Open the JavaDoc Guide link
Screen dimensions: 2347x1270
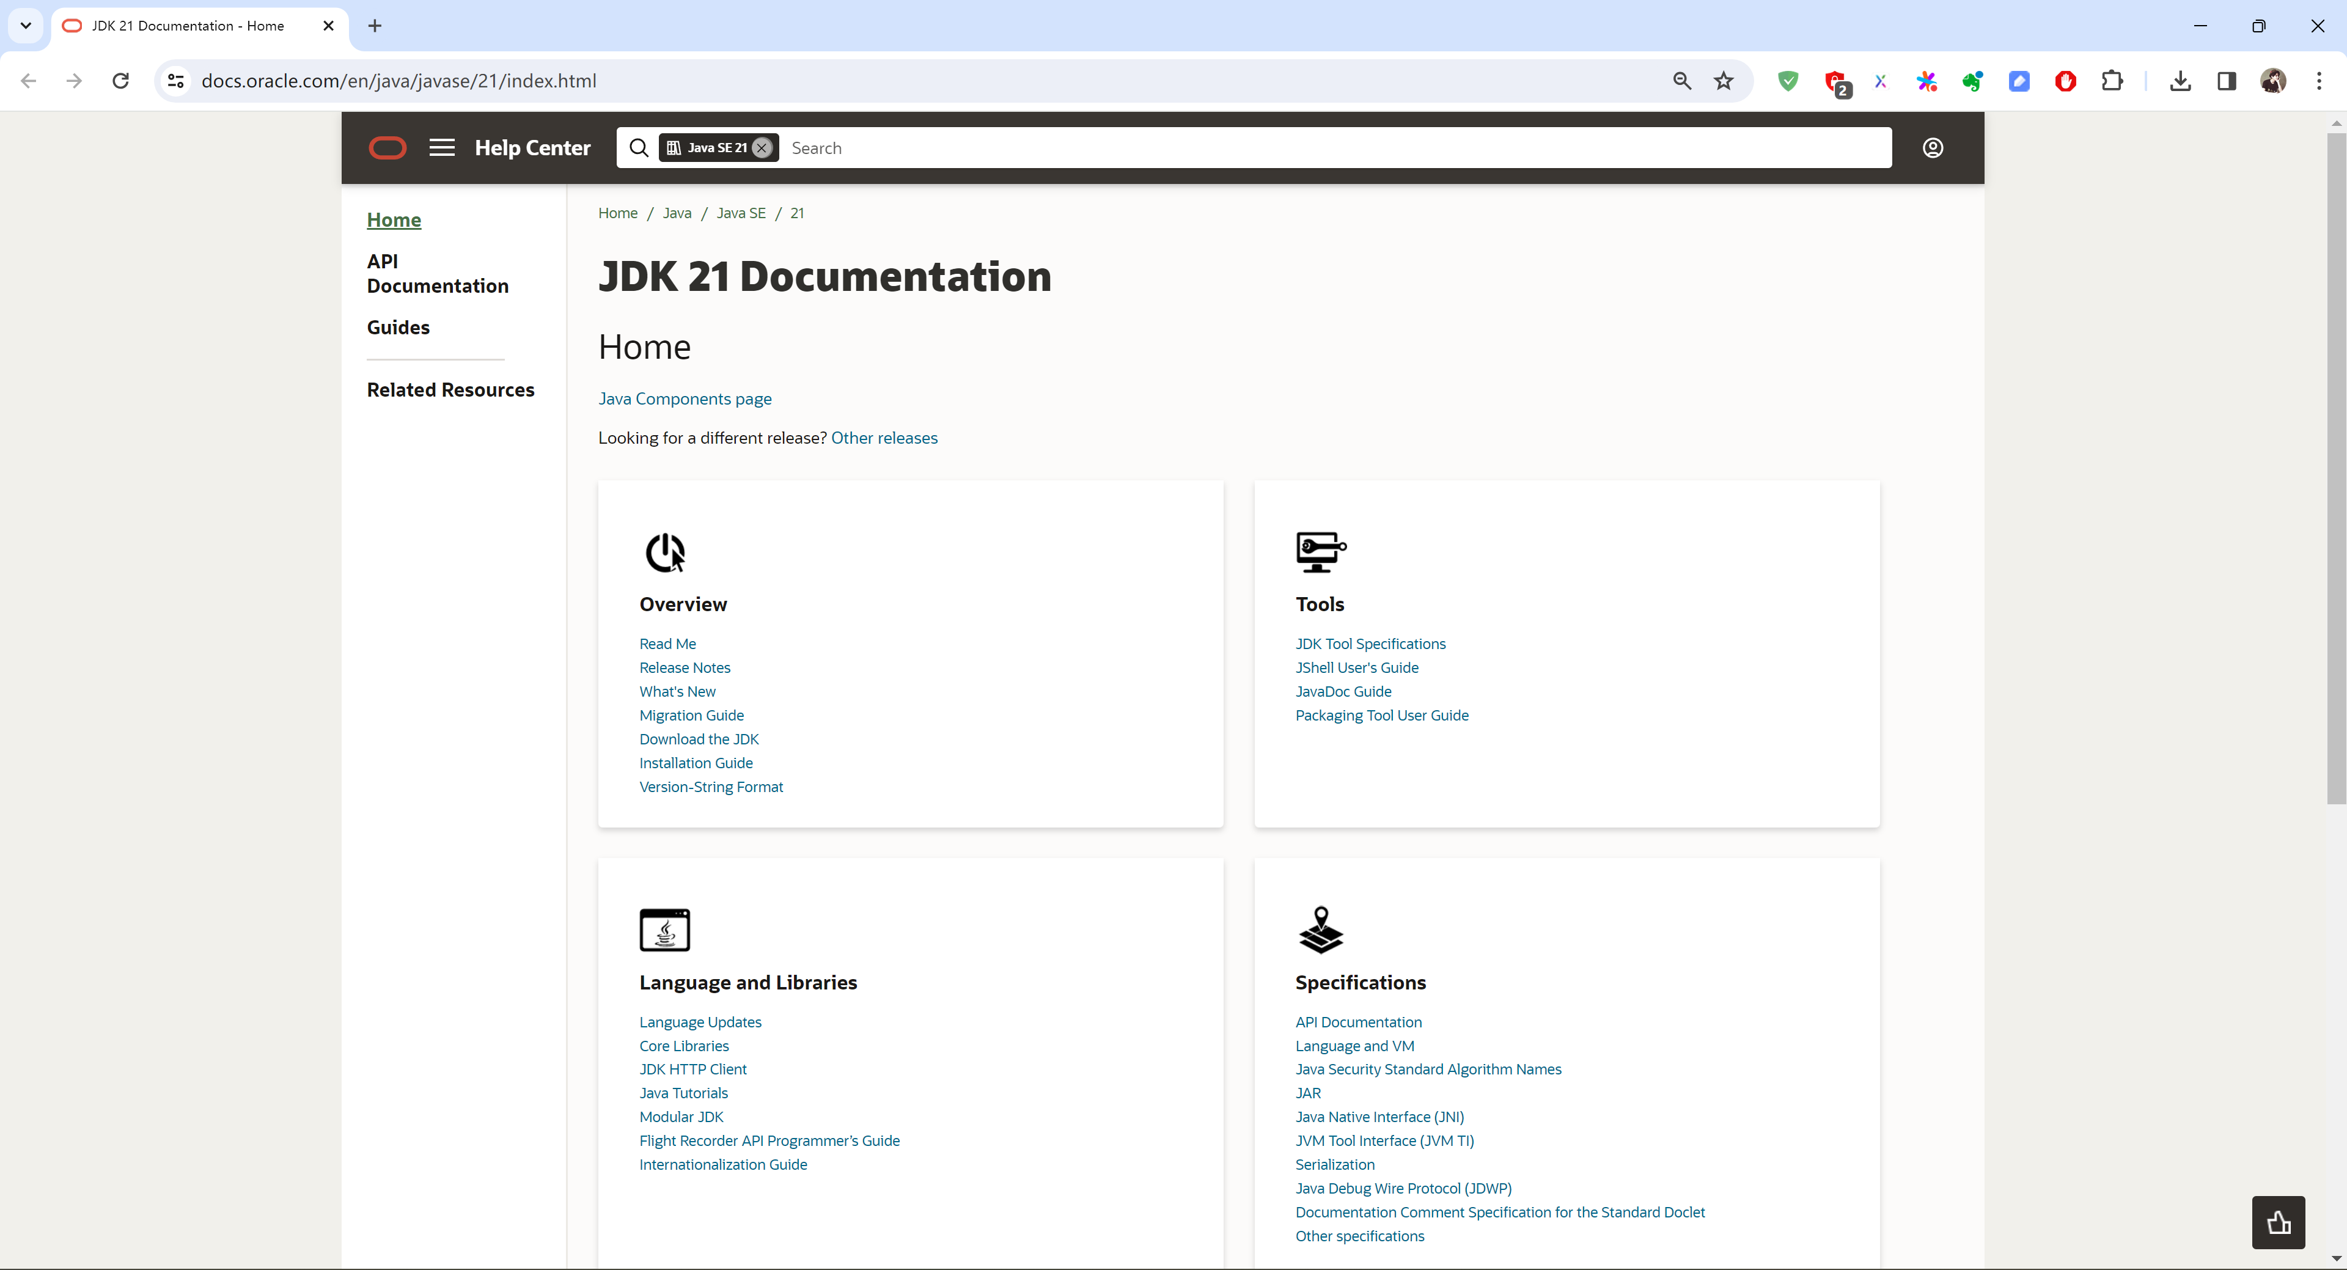pos(1343,691)
